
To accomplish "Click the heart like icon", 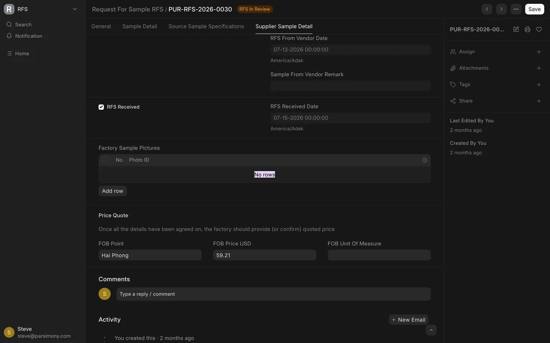I will point(539,30).
